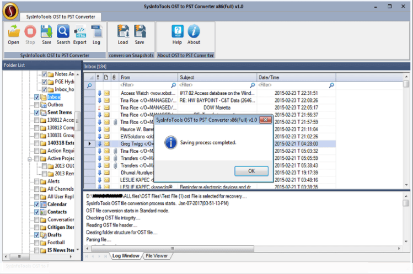Uncheck the Inbox folder checkbox
The image size is (413, 274).
[36, 97]
